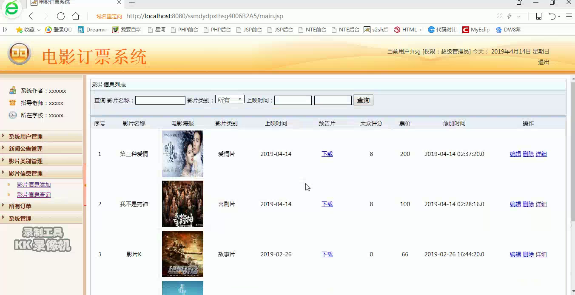Viewport: 575px width, 295px height.
Task: Open the 影片类别 dropdown showing 所有
Action: (230, 99)
